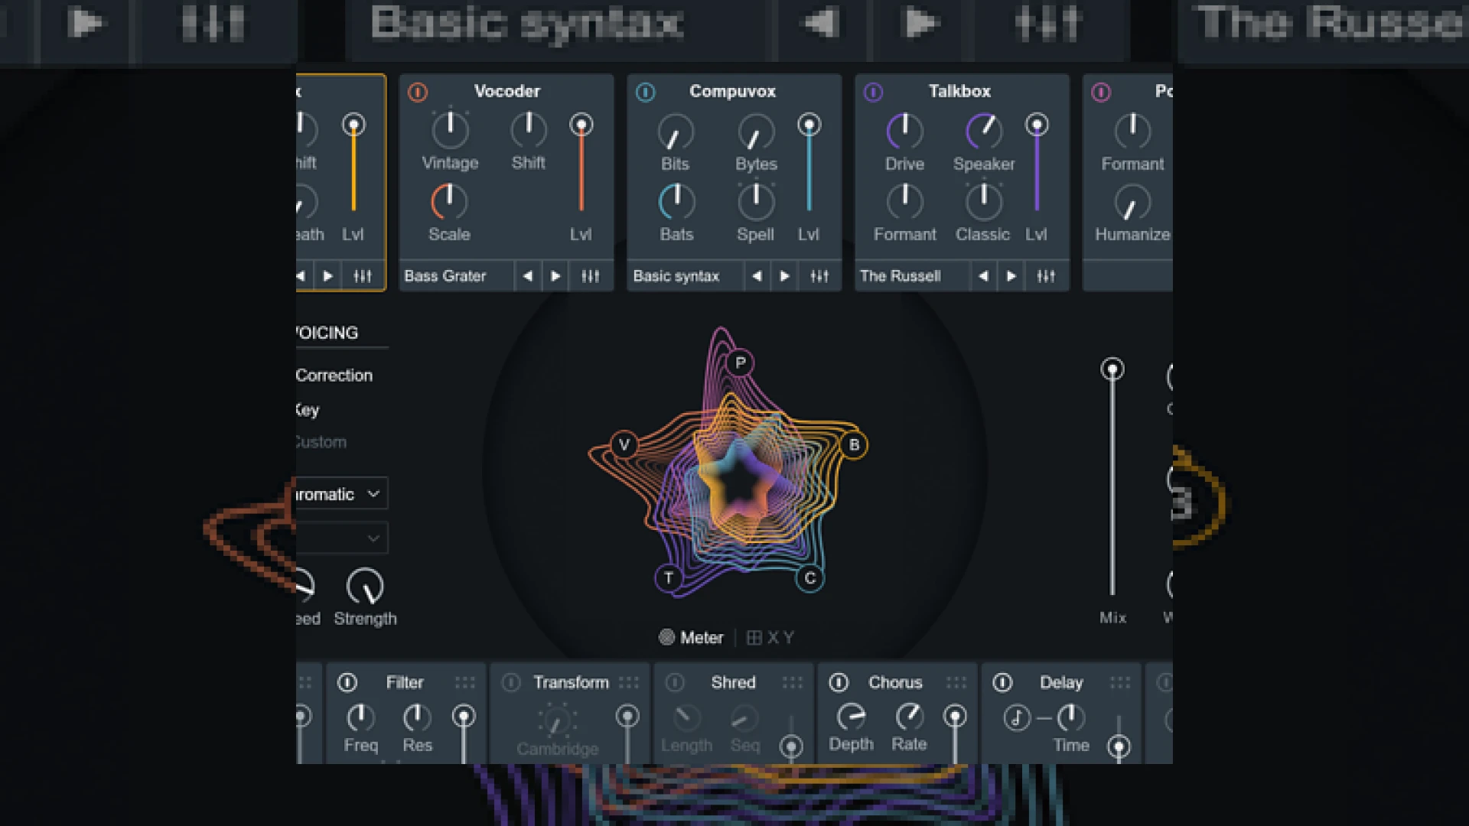
Task: Select next Vocoder preset after Bass Grater
Action: tap(556, 276)
